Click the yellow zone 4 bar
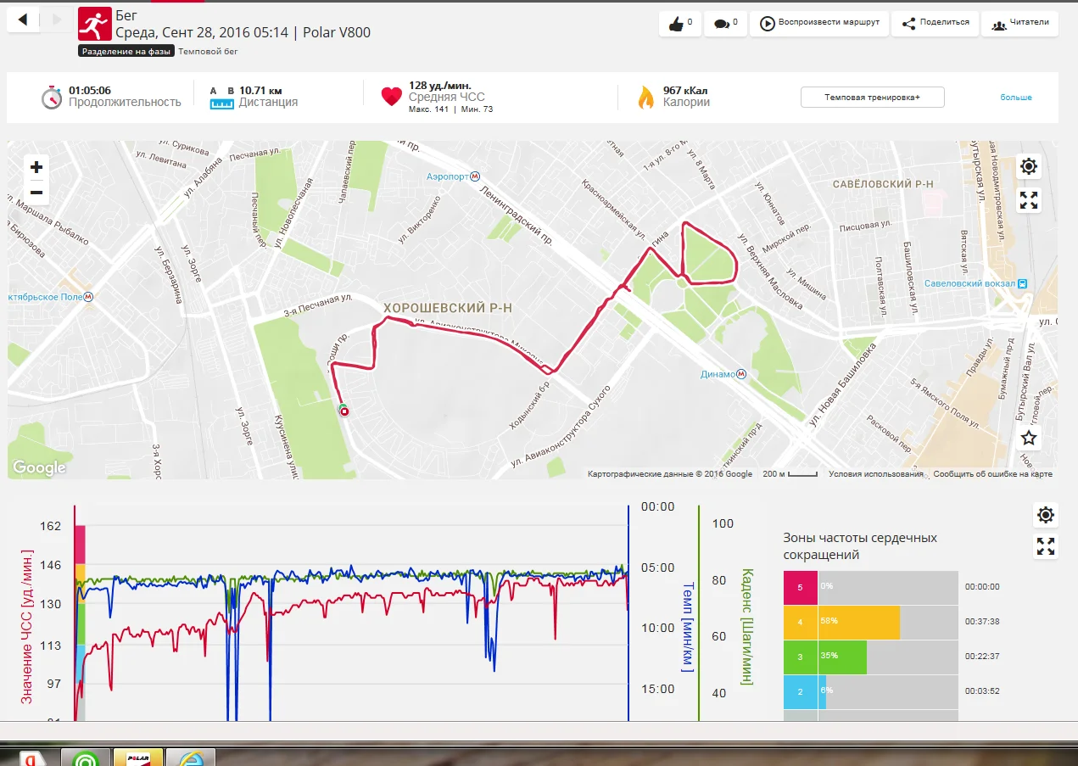The width and height of the screenshot is (1078, 766). (857, 622)
